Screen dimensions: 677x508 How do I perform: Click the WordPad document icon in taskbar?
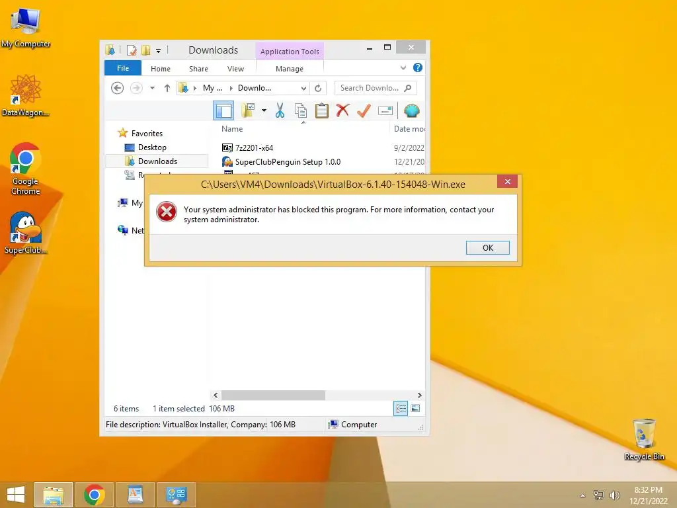pos(135,495)
